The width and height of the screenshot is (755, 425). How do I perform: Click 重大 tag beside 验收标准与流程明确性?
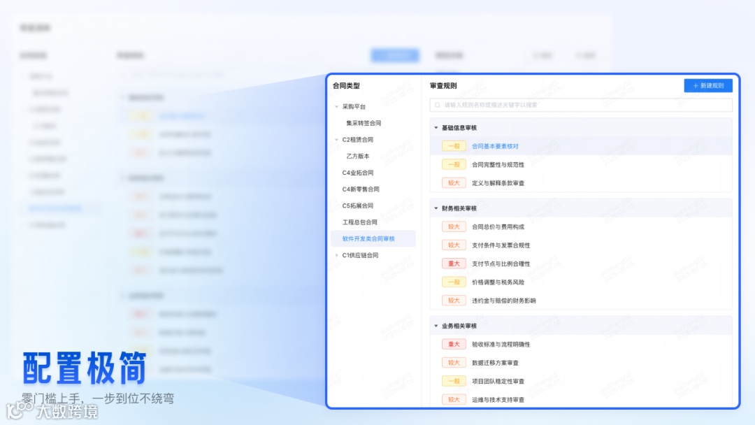click(x=454, y=344)
